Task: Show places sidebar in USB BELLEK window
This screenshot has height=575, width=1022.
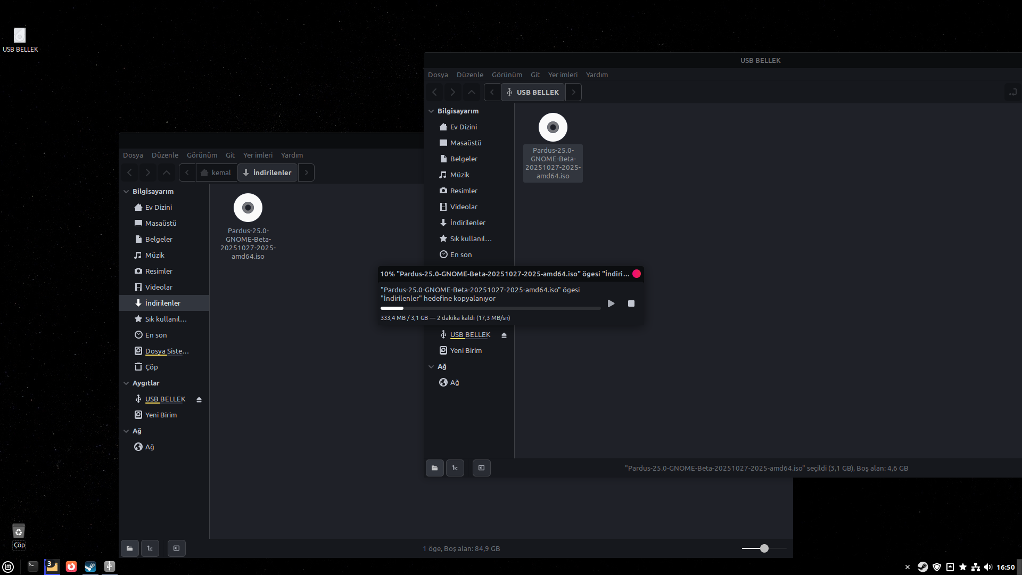Action: click(x=435, y=468)
